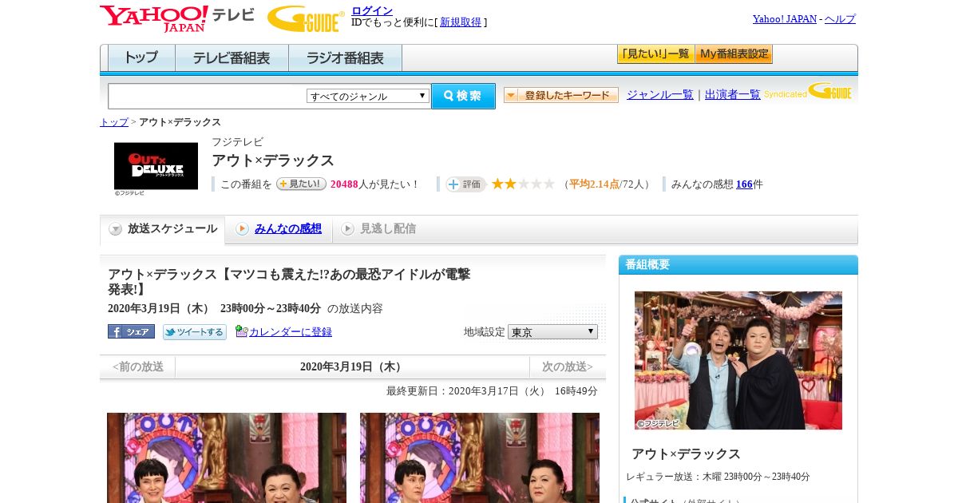Click the 最終更新日 timestamp text

click(492, 390)
